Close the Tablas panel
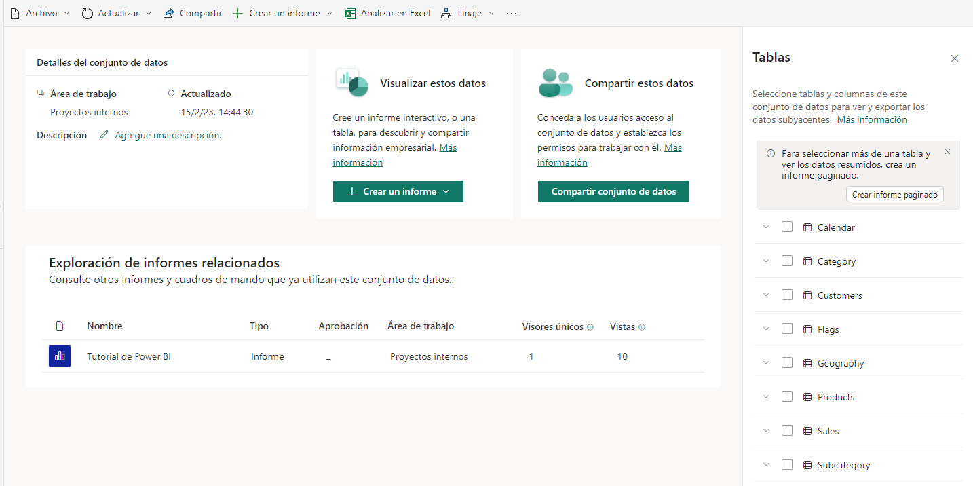 [955, 58]
